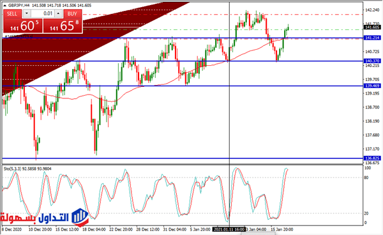Click the buy price 141 65 tile

63,26
